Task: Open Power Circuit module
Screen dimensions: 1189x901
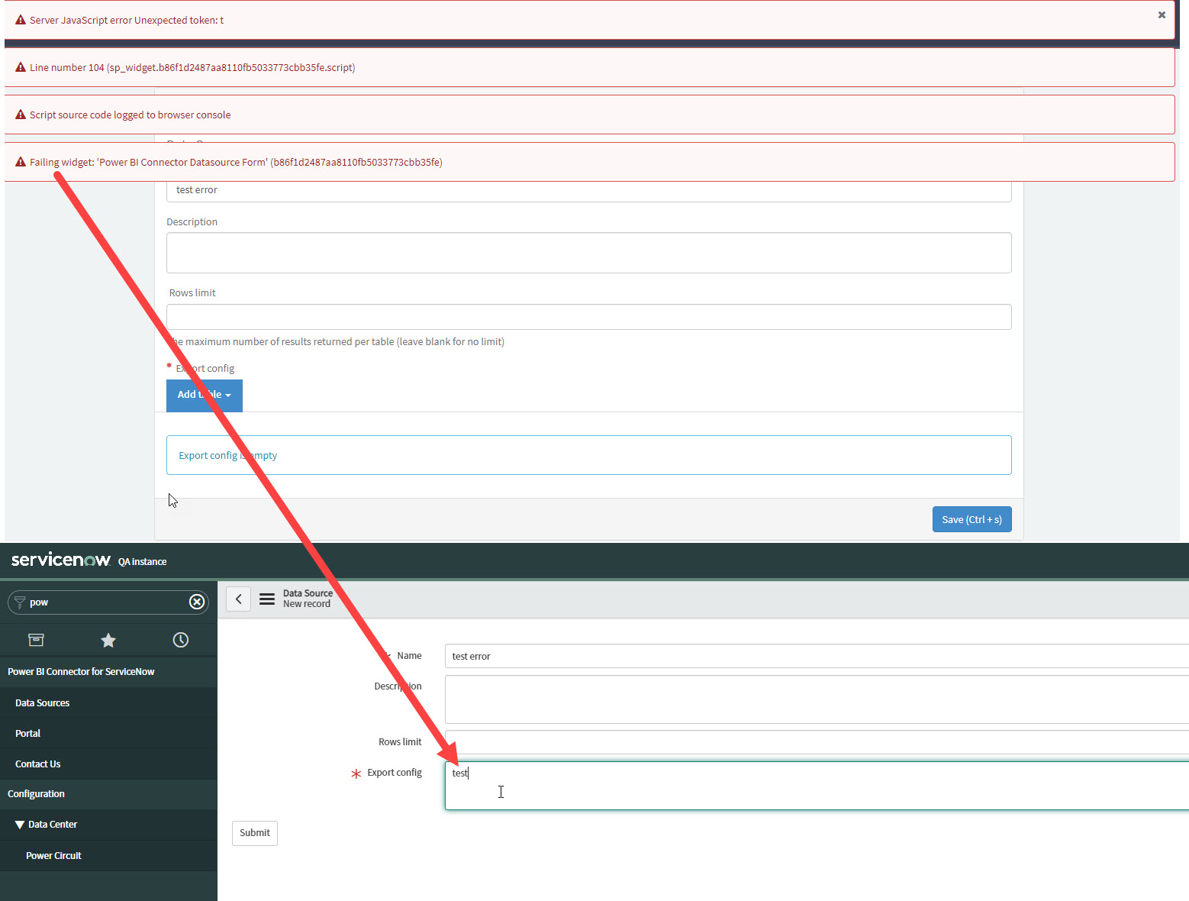Action: [x=53, y=855]
